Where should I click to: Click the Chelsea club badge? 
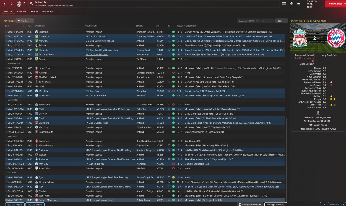36,191
